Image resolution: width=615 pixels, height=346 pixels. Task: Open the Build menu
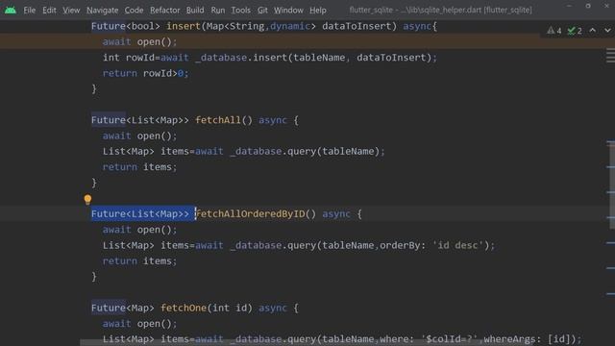195,11
